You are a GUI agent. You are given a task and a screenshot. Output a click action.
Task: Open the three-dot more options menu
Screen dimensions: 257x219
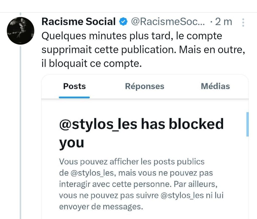coord(243,22)
